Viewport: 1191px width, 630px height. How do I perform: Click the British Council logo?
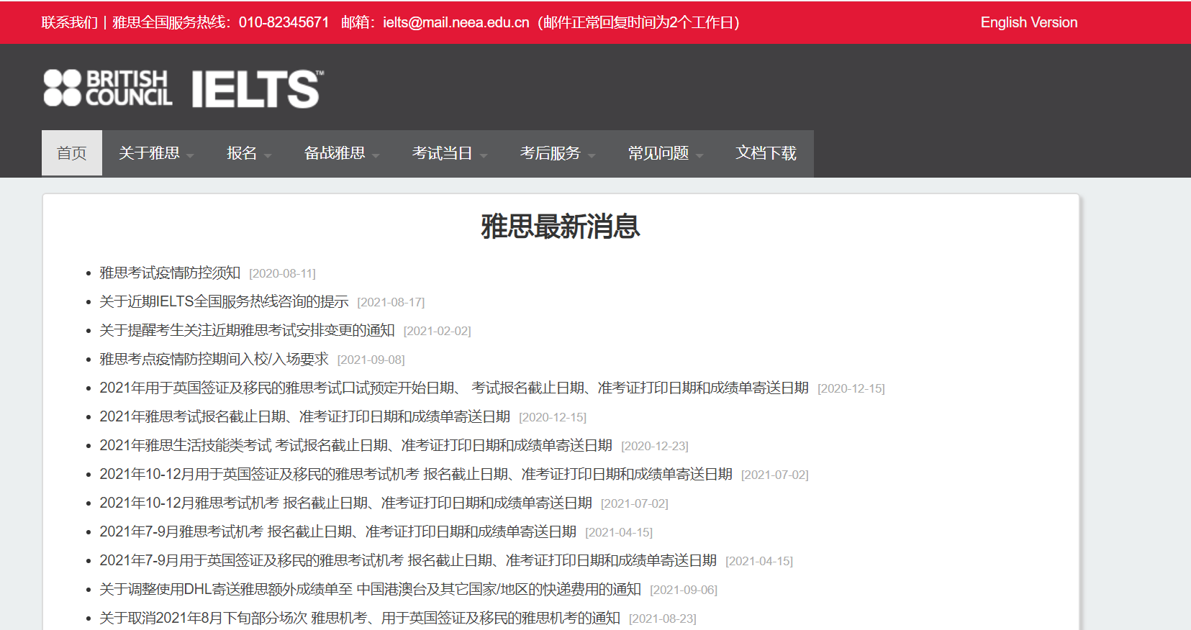[108, 88]
